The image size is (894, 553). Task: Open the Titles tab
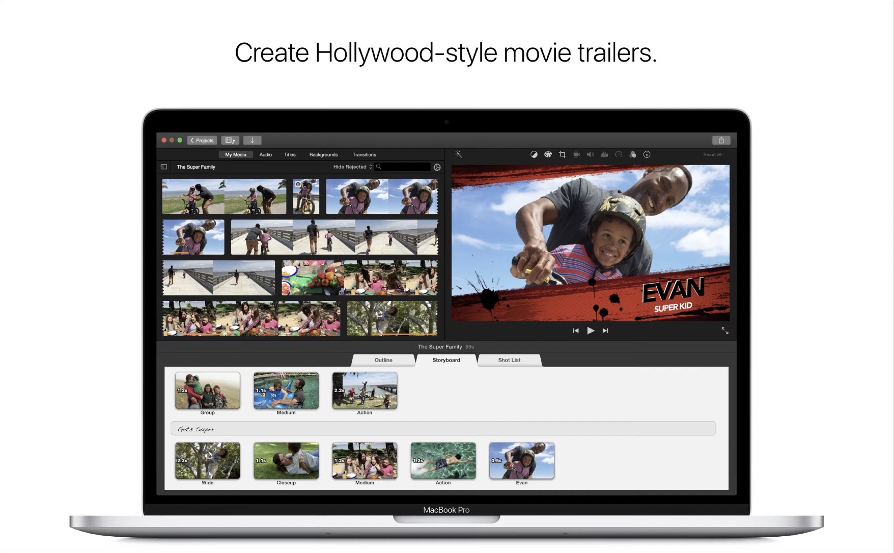click(290, 154)
